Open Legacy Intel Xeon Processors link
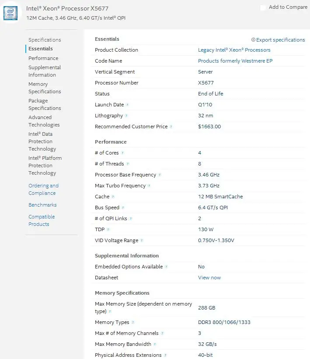310x359 pixels. pos(234,50)
